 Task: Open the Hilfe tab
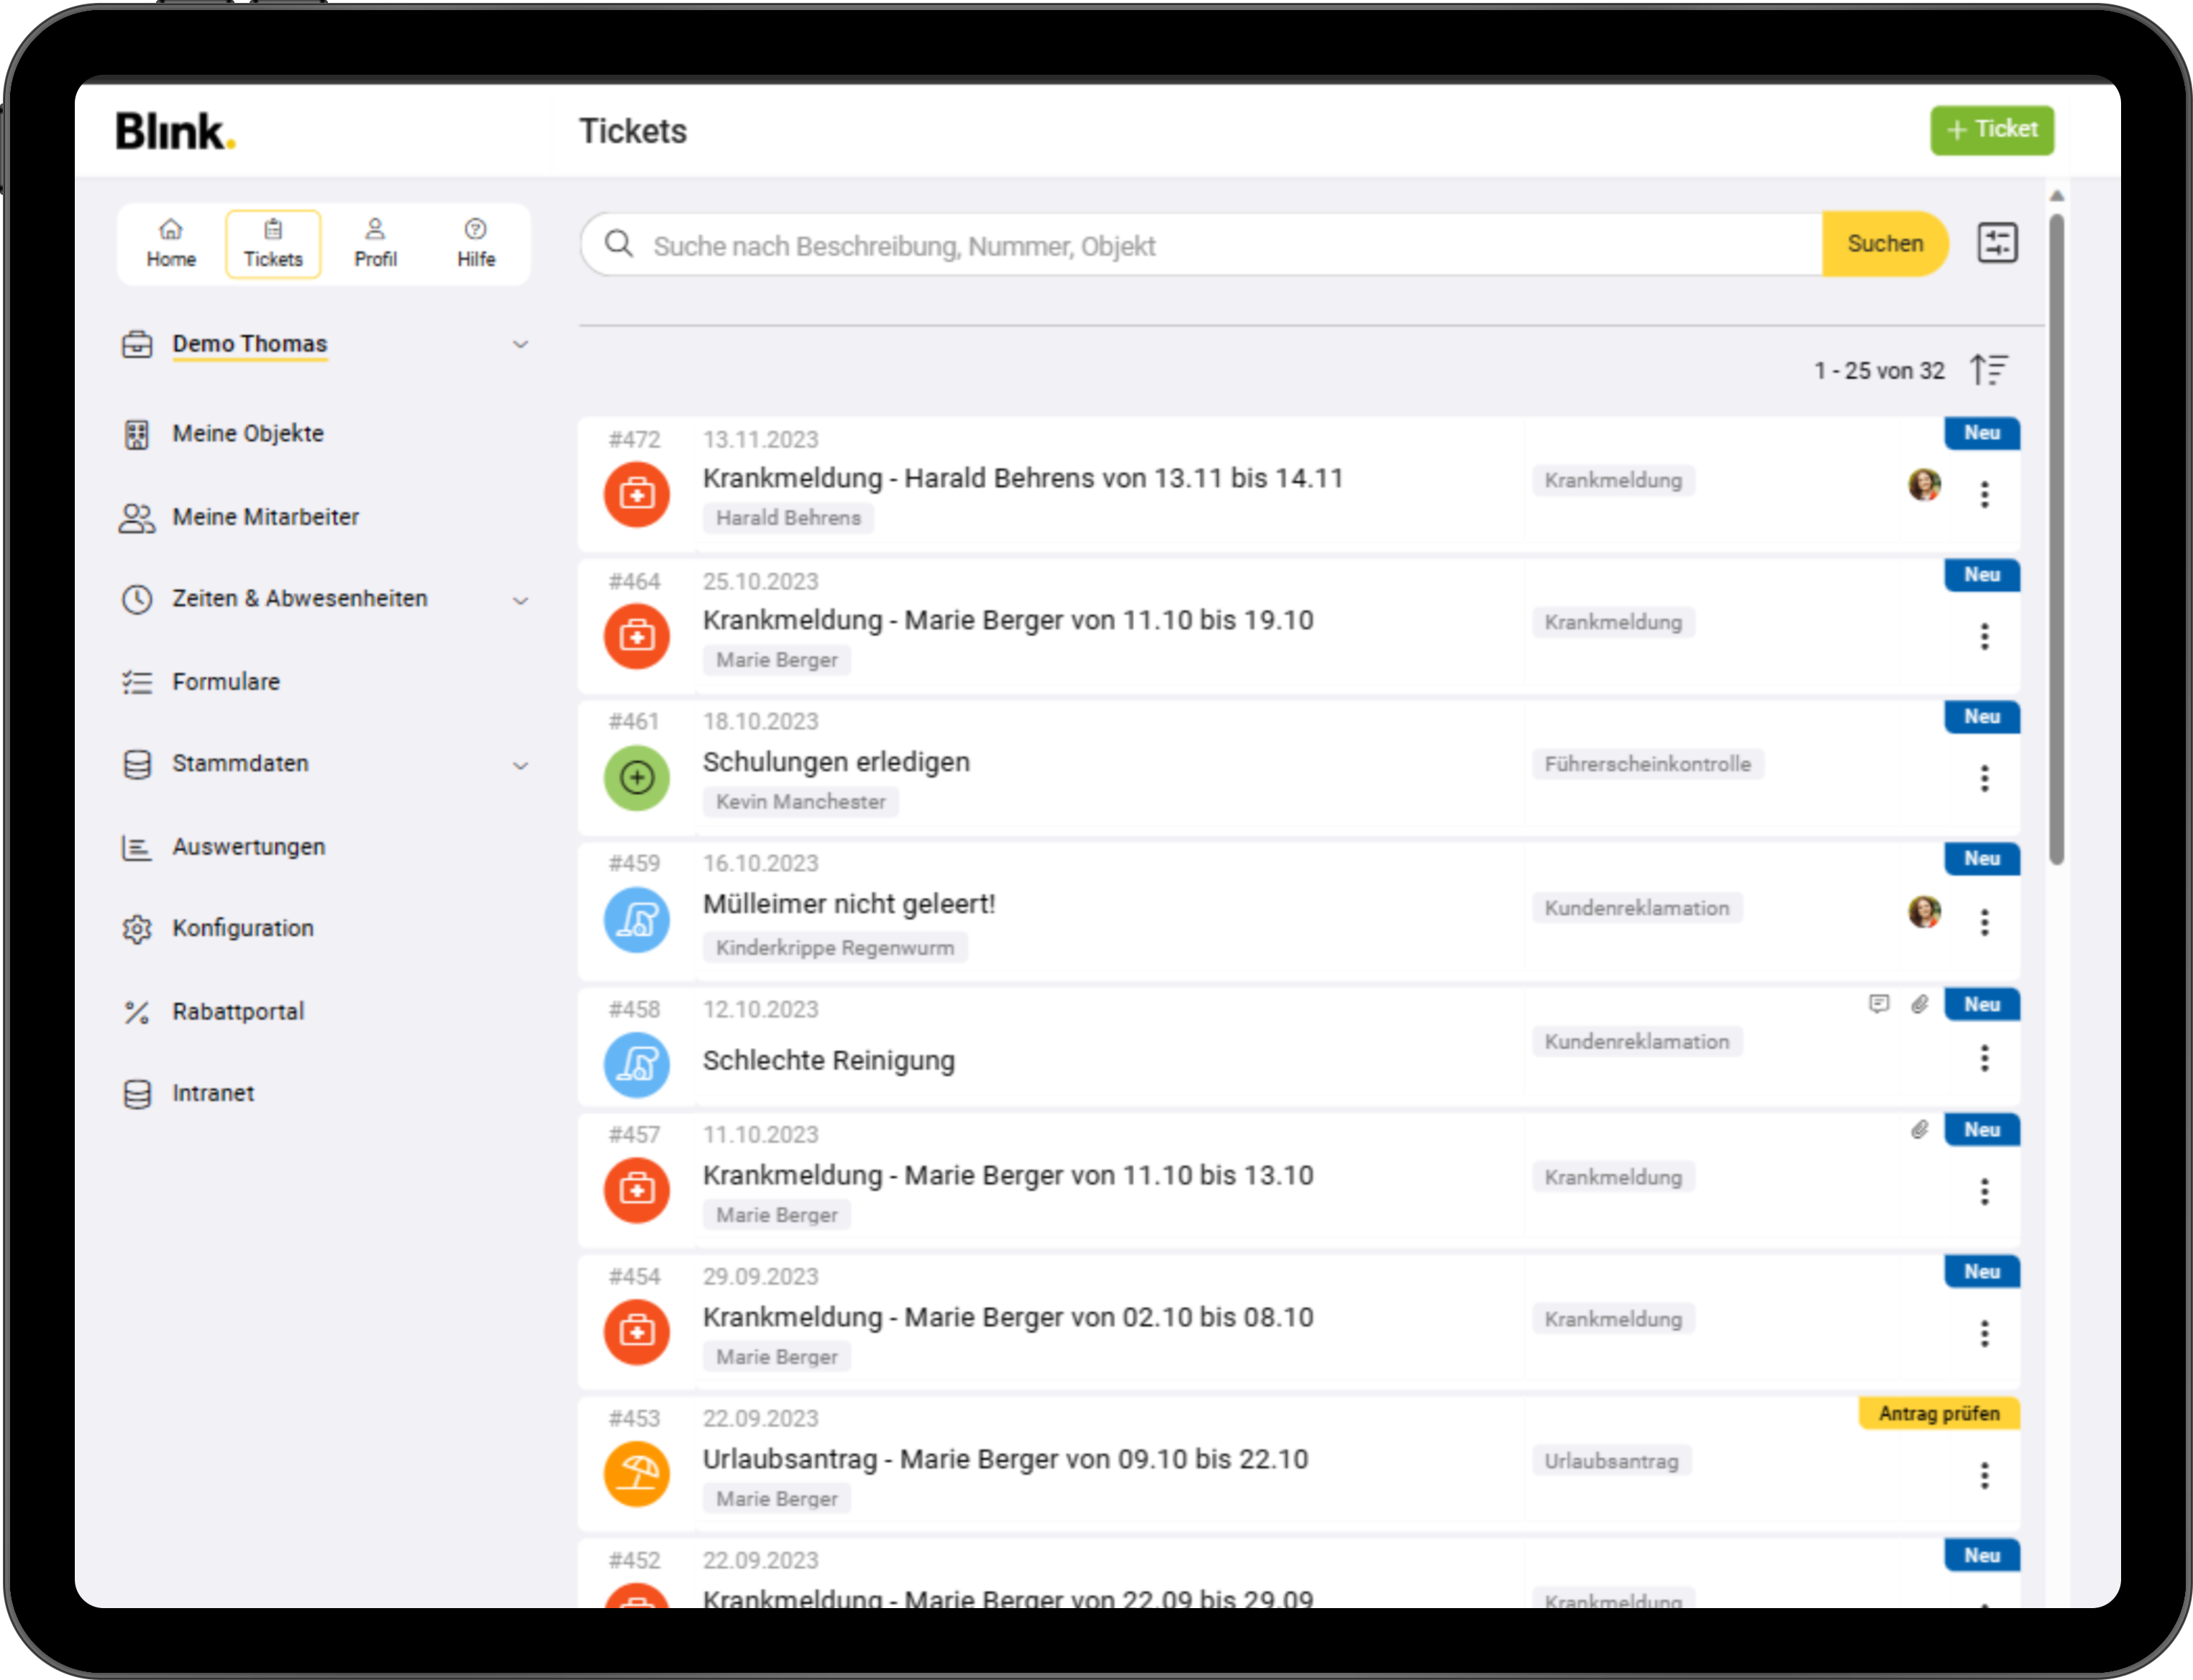click(476, 243)
